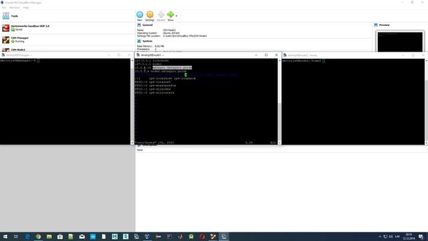Select the Hortonworks Sandbox HDP 3.0 machine

pyautogui.click(x=67, y=28)
